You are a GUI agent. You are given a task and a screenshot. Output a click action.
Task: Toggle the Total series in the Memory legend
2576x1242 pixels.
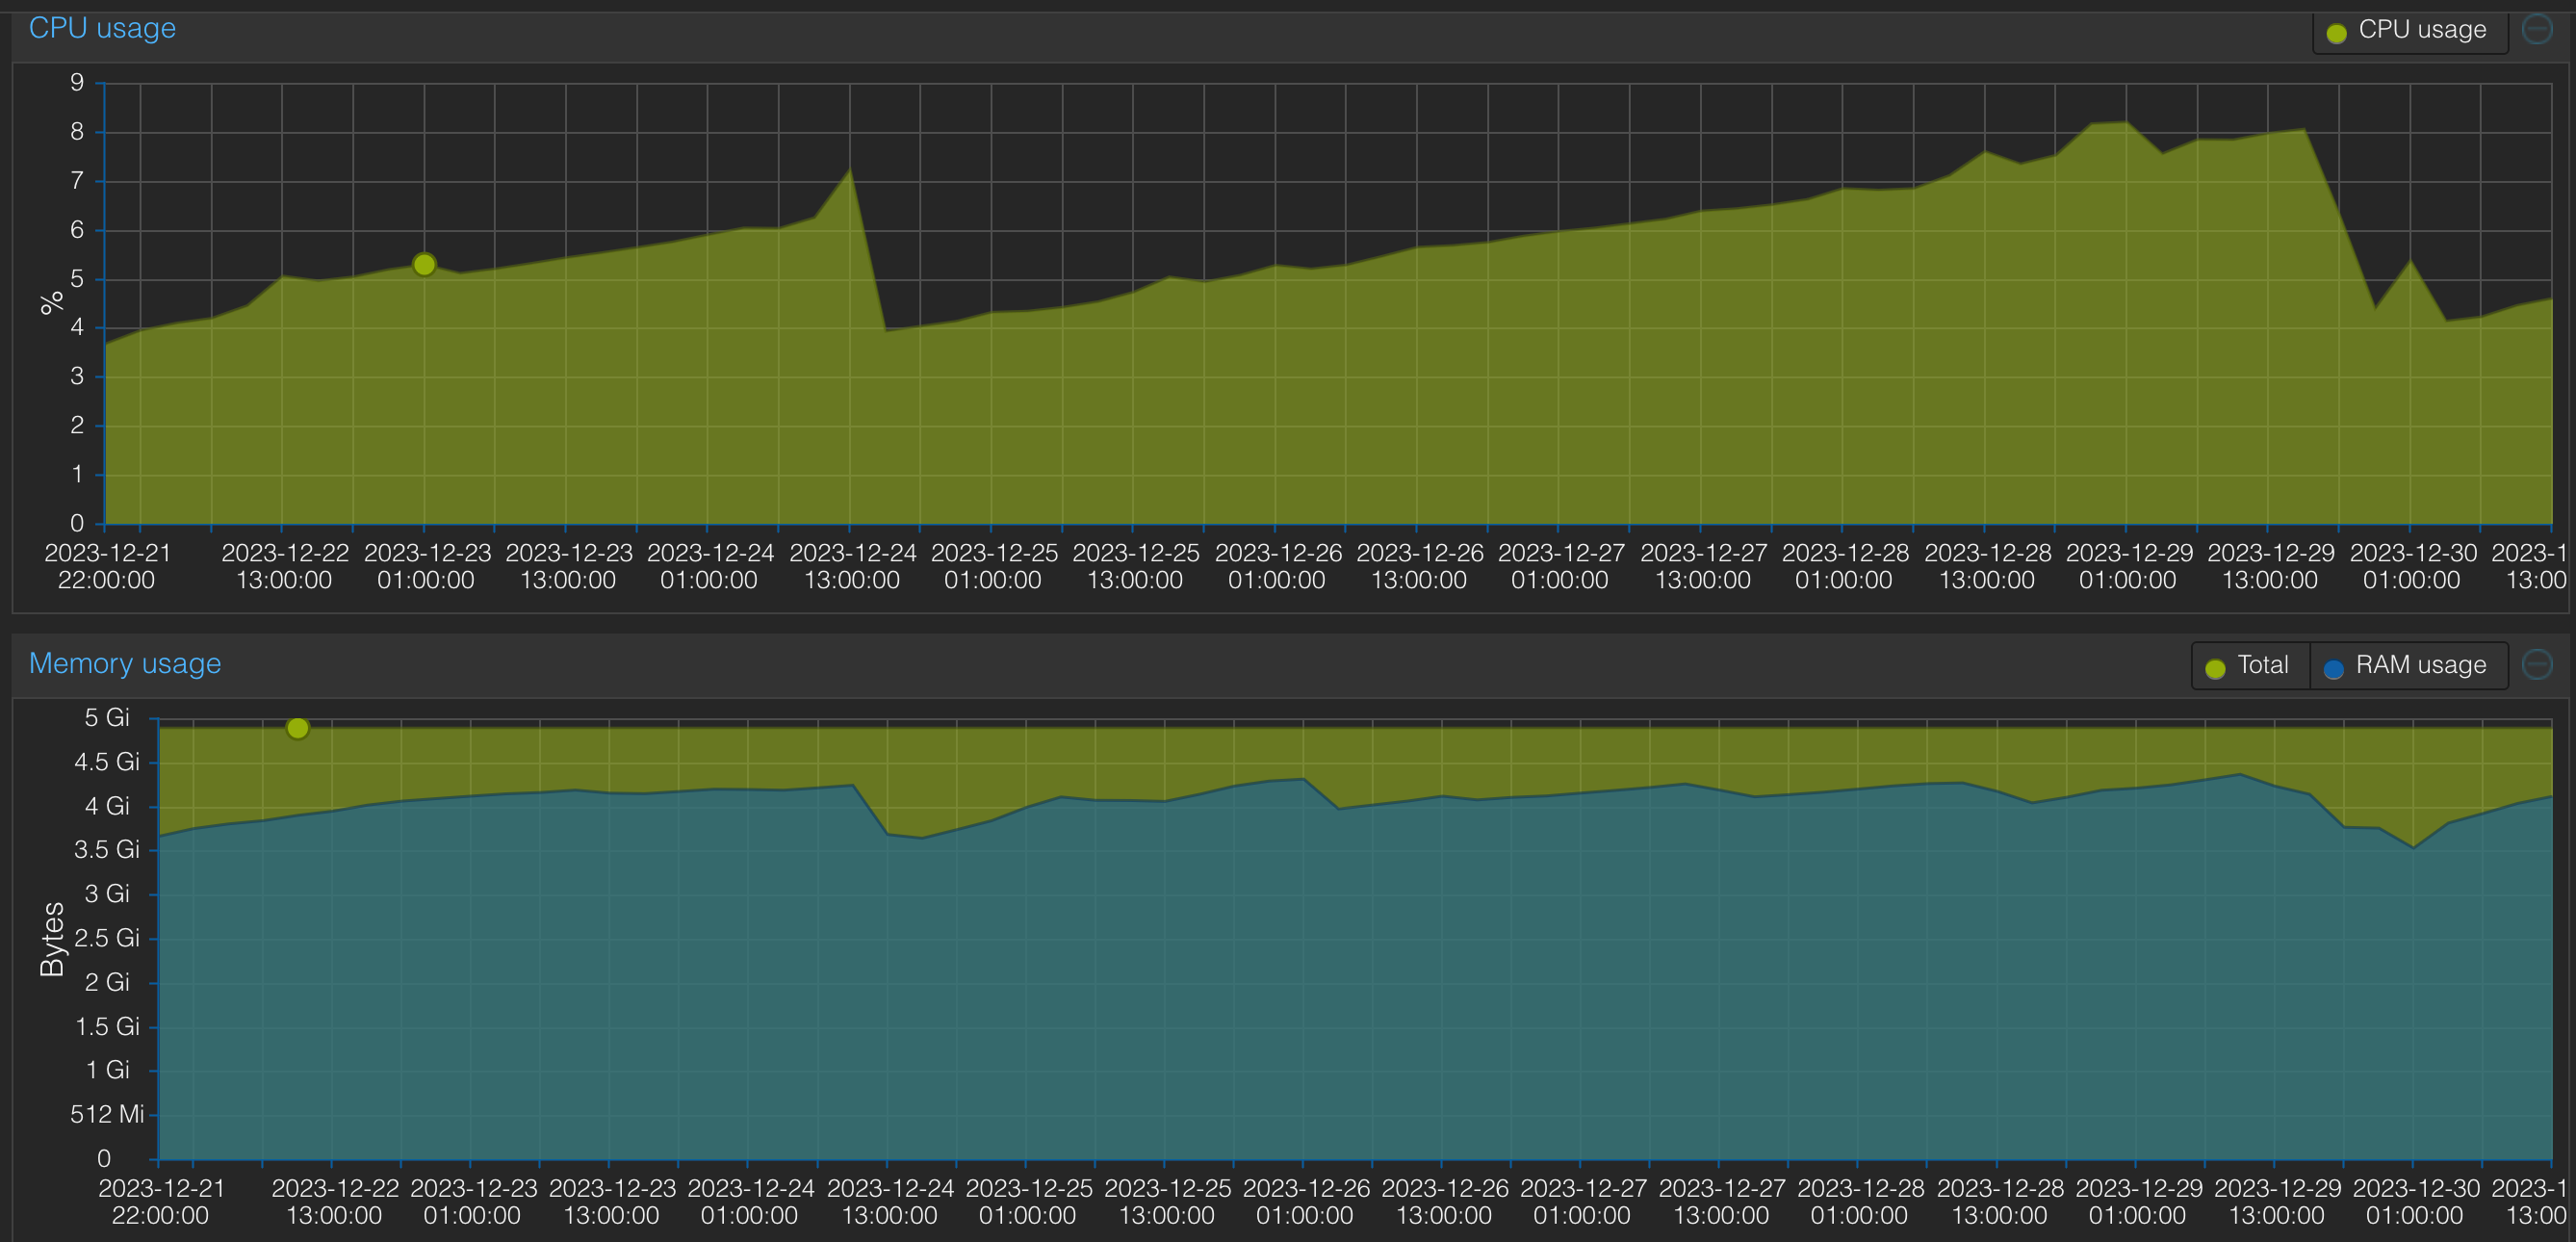click(x=2262, y=665)
